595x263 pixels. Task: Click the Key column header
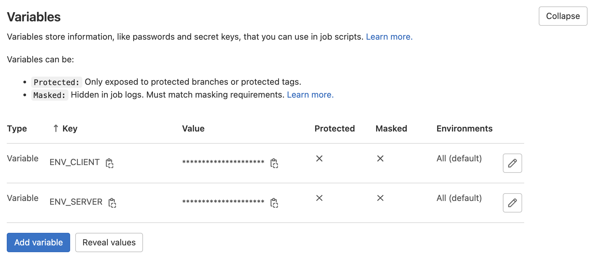(70, 128)
